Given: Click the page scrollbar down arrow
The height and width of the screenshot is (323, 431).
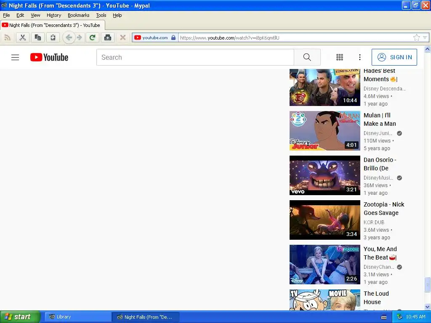Looking at the screenshot, I should [x=427, y=307].
